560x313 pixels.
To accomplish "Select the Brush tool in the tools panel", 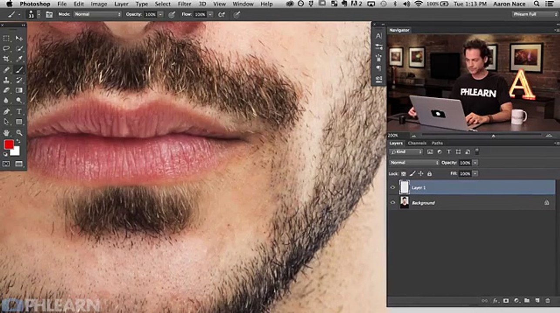I will [x=19, y=70].
